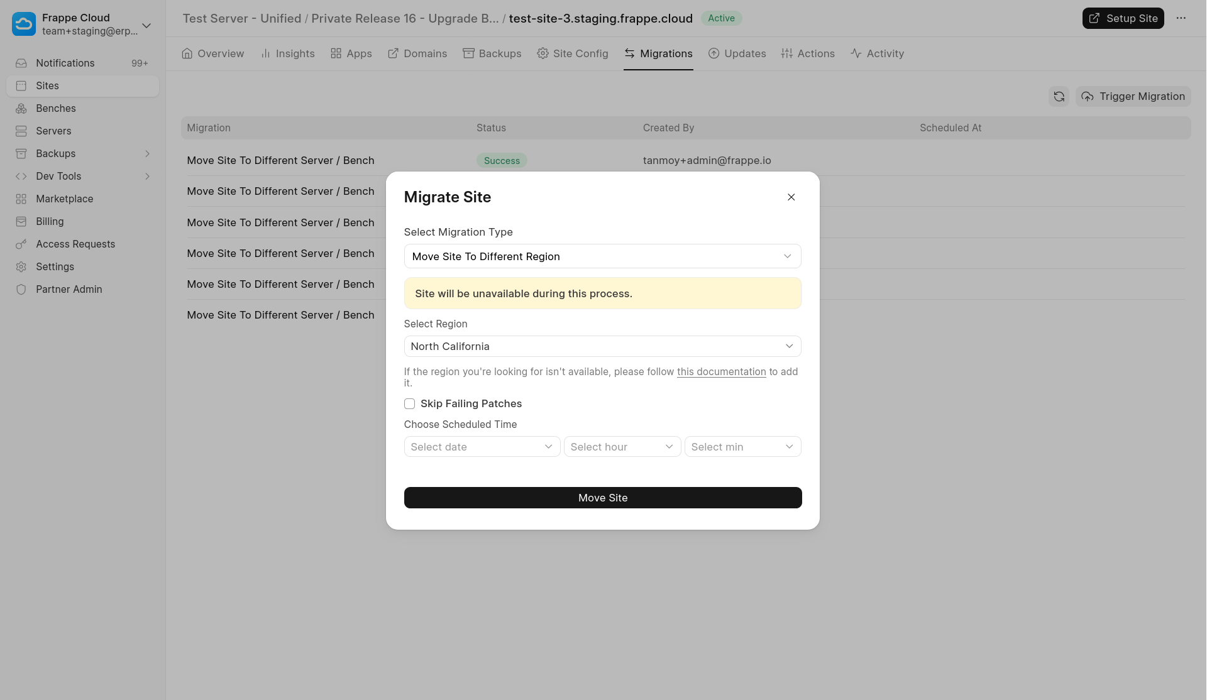This screenshot has width=1207, height=700.
Task: Click the Frappe Cloud logo icon
Action: point(24,24)
